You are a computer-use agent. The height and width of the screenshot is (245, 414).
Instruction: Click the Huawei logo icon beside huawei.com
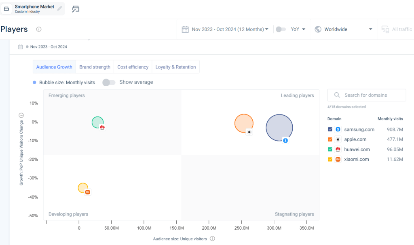click(x=337, y=149)
